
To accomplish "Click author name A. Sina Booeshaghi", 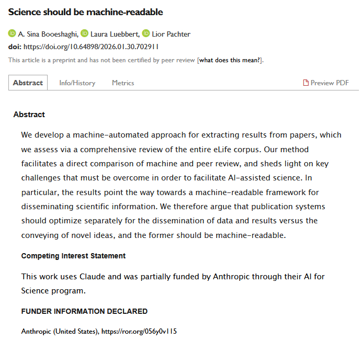I will (48, 35).
